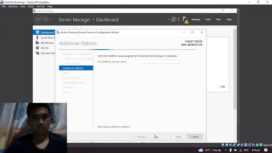Open the Manage menu in Server Manager

[195, 20]
